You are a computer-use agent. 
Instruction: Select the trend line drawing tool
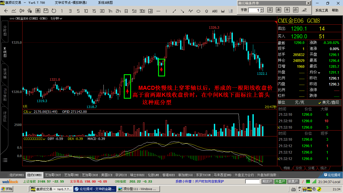pos(174,11)
